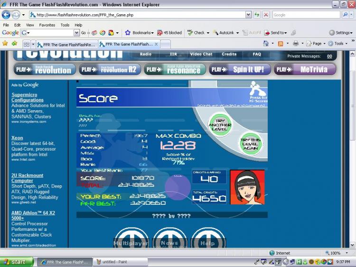Toggle the 45 blocked popup blocker
The height and width of the screenshot is (267, 356).
[169, 33]
